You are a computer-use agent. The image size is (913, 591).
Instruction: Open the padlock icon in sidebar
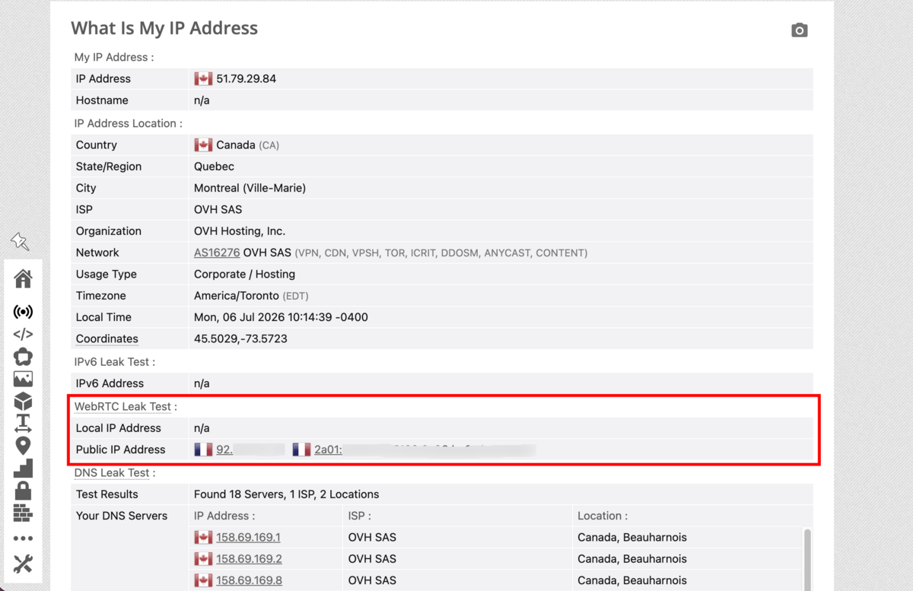[x=23, y=491]
